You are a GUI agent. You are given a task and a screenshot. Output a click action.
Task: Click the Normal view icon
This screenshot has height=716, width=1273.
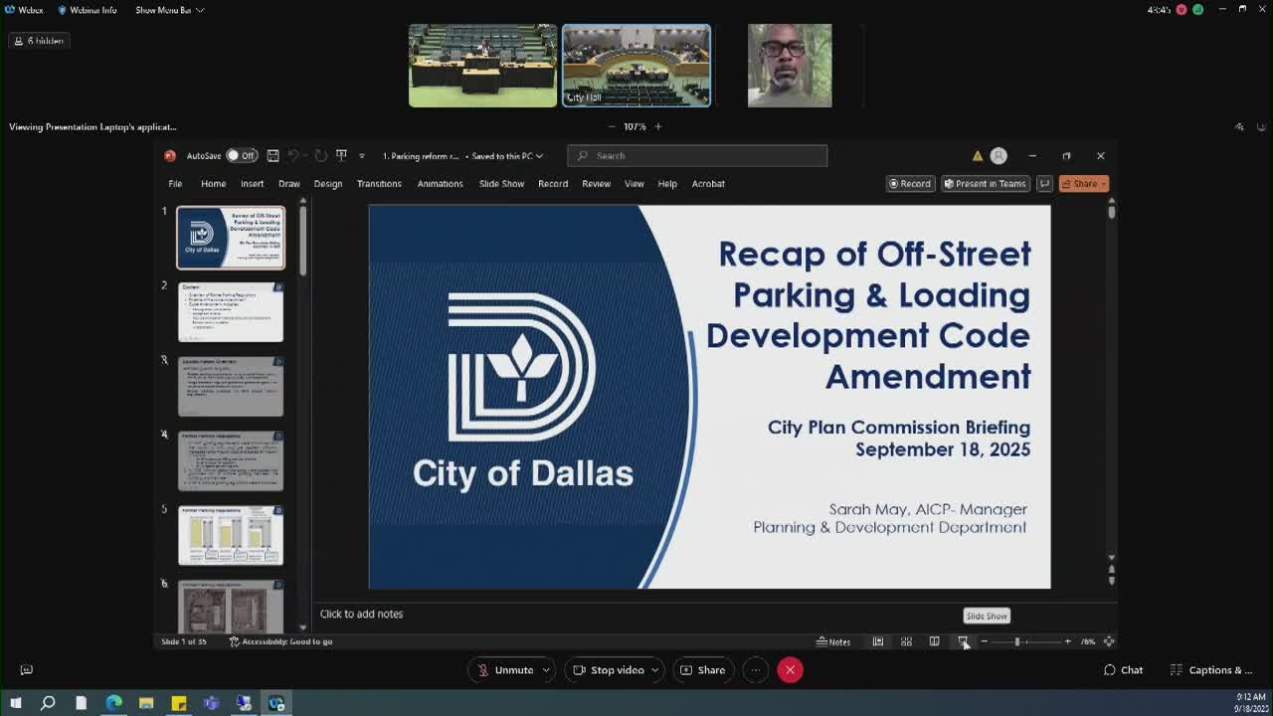(878, 641)
